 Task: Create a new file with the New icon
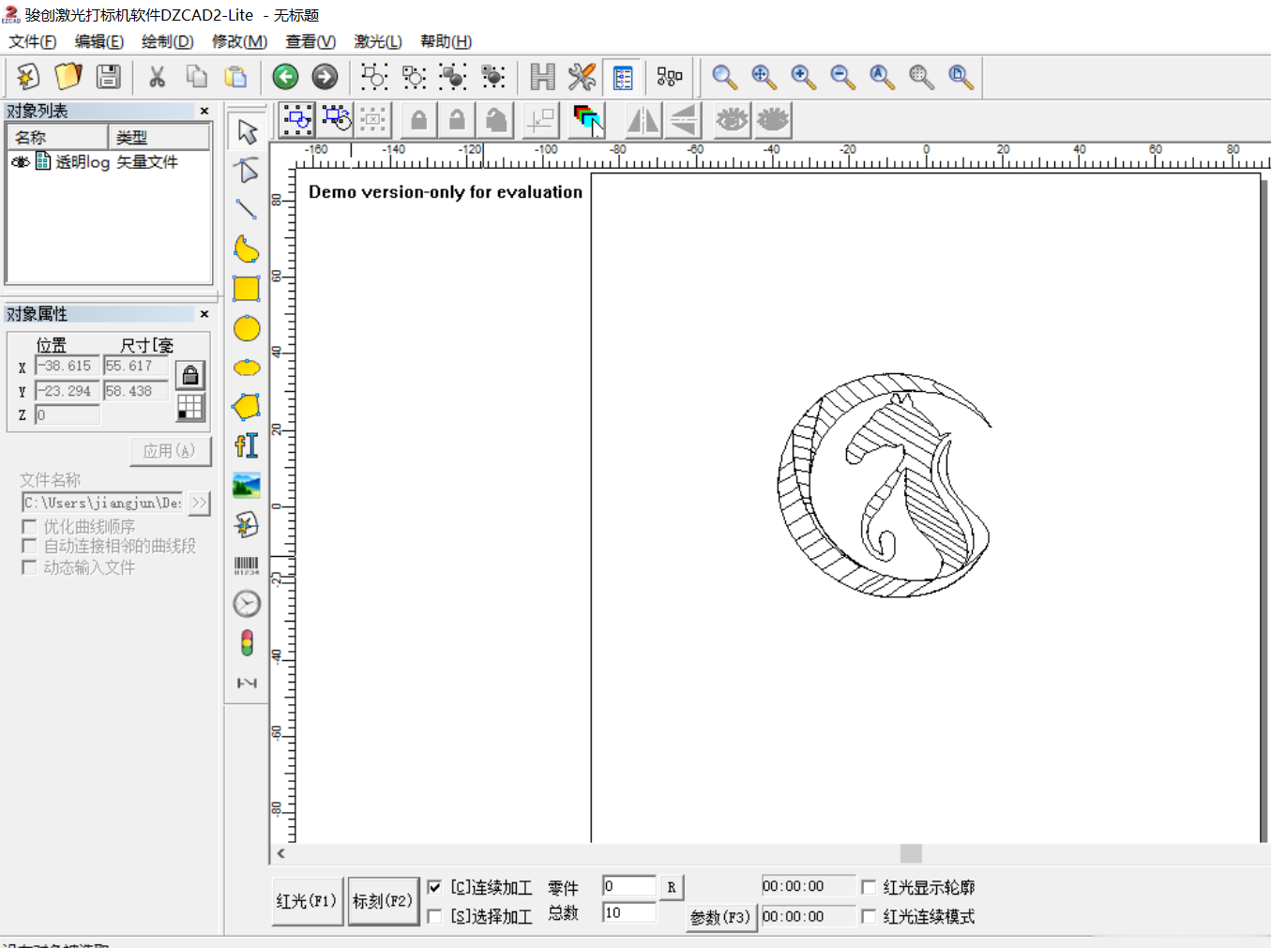(28, 76)
